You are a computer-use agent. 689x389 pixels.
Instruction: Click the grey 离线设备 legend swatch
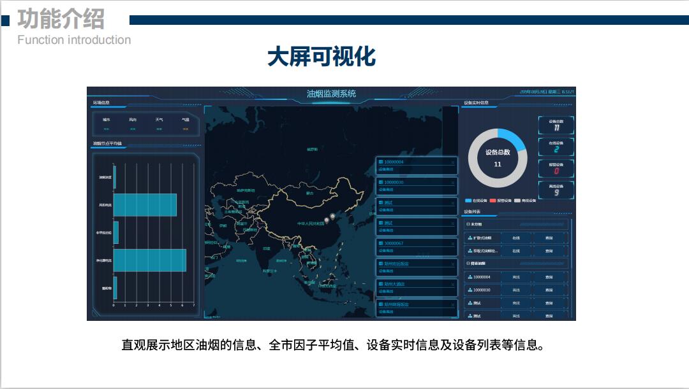[517, 201]
